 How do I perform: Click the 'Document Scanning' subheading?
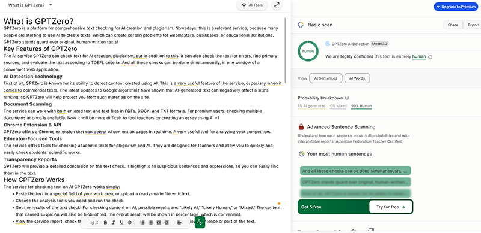click(28, 104)
